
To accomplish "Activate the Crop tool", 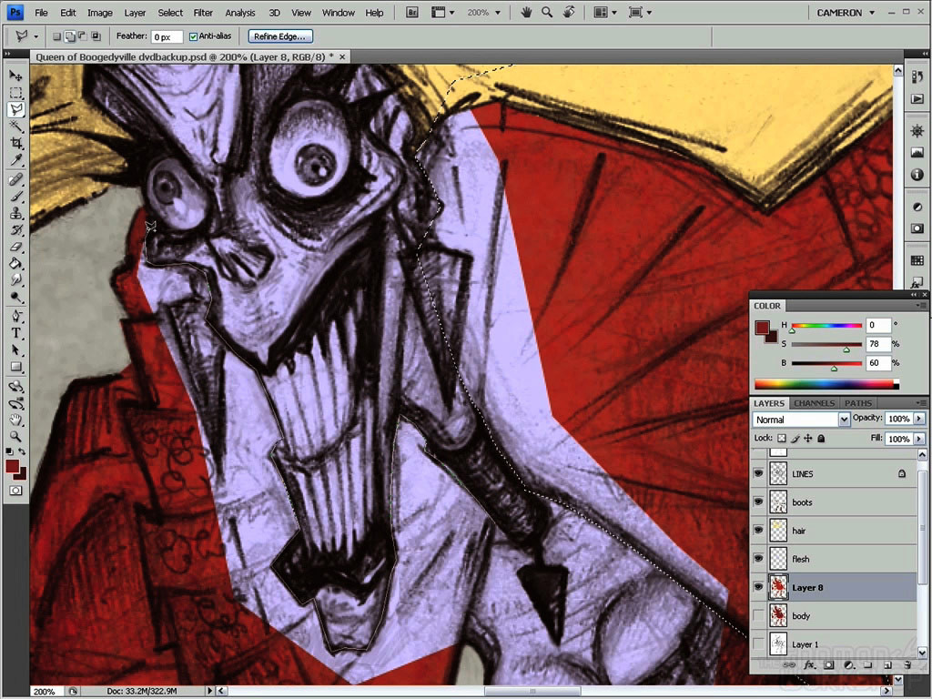I will 15,143.
